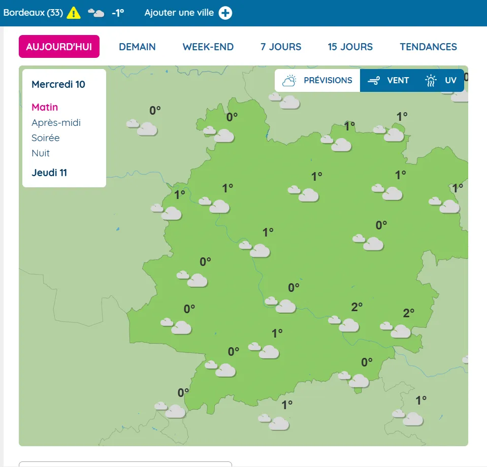Click the wind icon in map toggle

coord(374,80)
